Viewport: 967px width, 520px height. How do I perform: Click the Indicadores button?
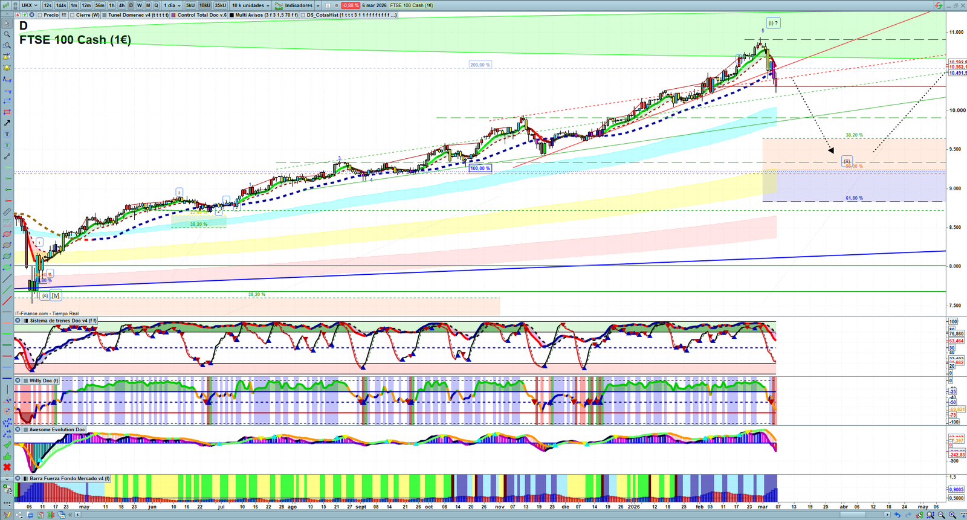(x=297, y=5)
